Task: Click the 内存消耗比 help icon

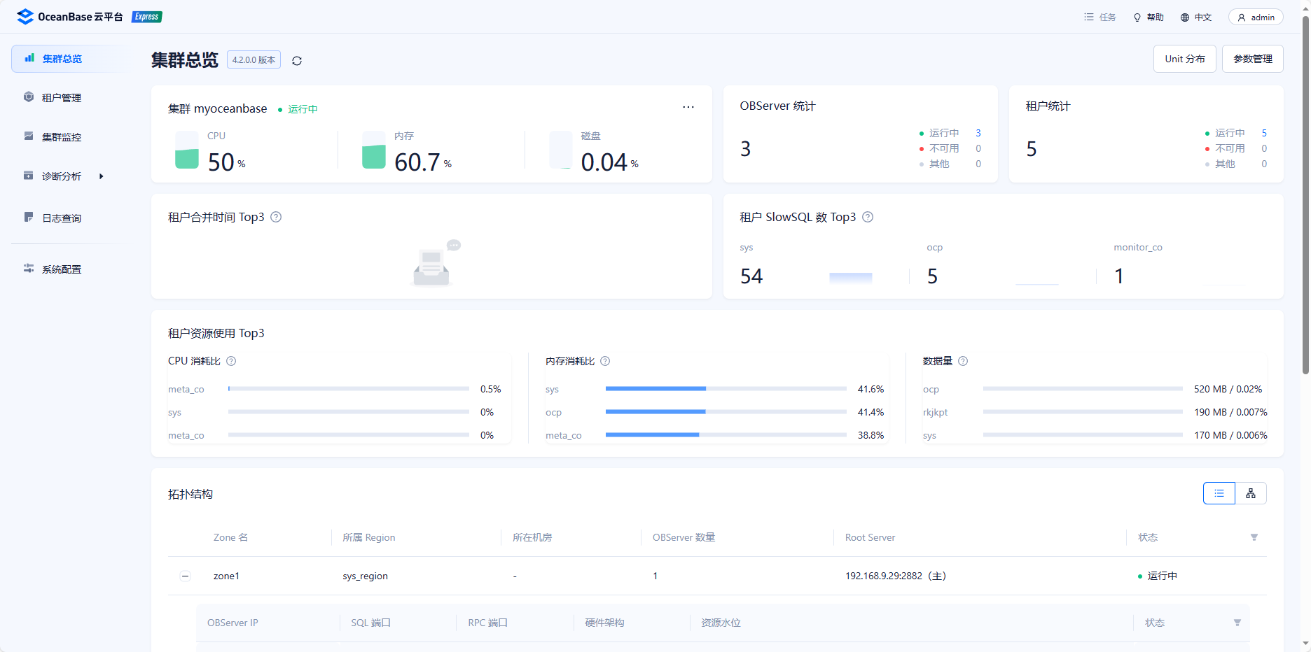Action: (x=605, y=361)
